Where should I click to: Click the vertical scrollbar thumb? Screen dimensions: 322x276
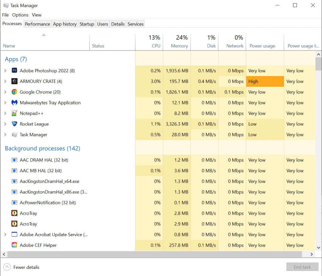319,64
